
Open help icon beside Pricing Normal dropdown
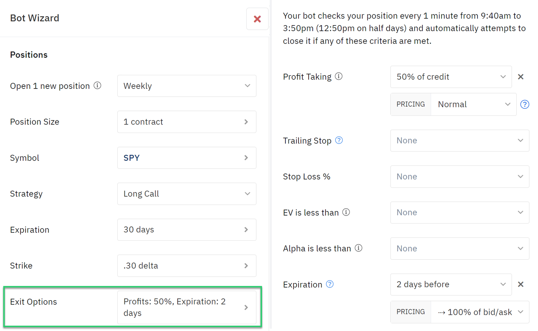point(524,104)
